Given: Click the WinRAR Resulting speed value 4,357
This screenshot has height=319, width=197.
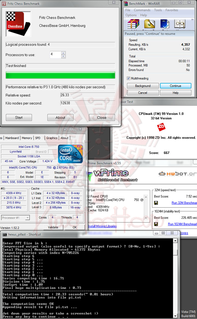Looking at the screenshot, I should [x=186, y=45].
